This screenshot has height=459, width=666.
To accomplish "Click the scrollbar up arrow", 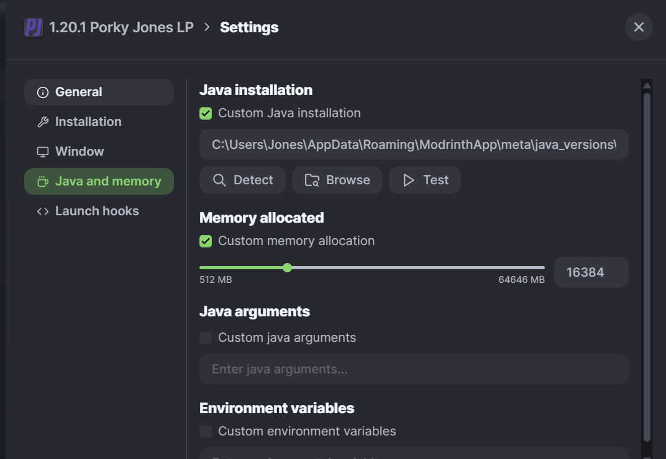I will tap(647, 85).
